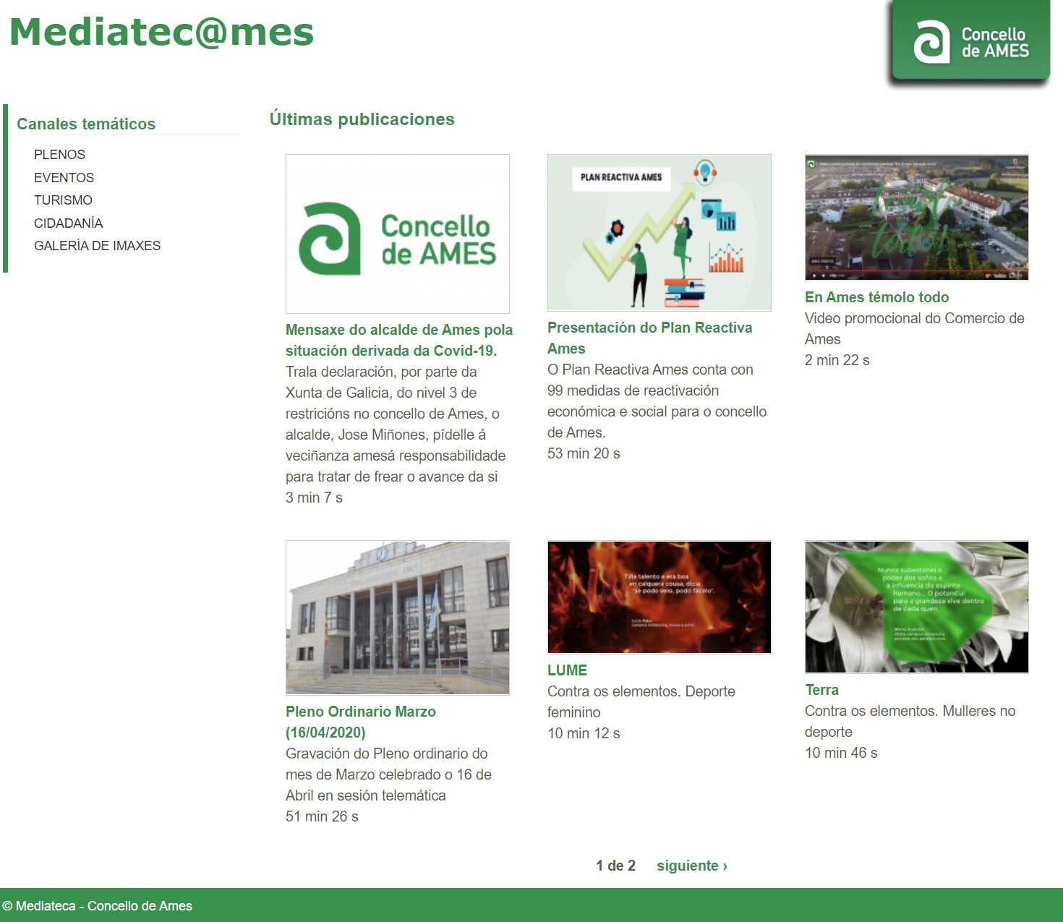
Task: Open the Mediatec@mes site title
Action: [162, 33]
